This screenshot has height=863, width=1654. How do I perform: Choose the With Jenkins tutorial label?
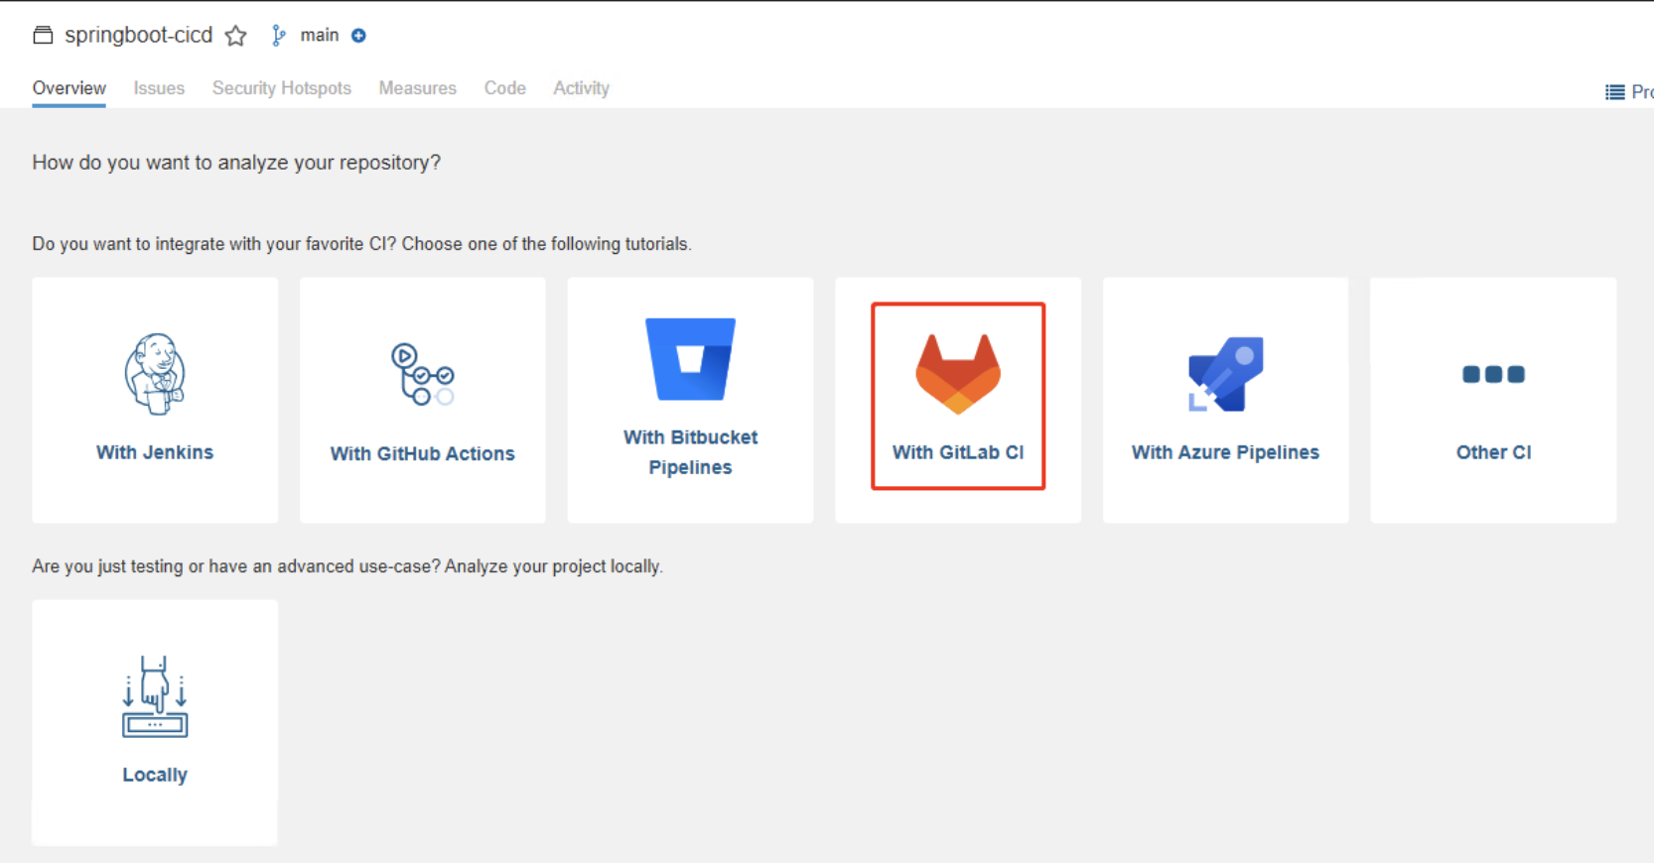(x=155, y=452)
